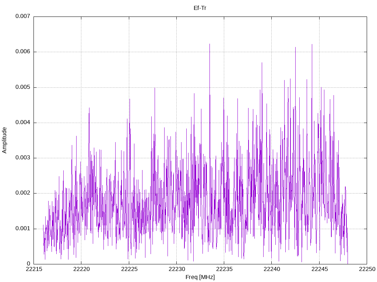Click the 22215 x-axis tick label
Image resolution: width=377 pixels, height=282 pixels.
[34, 269]
